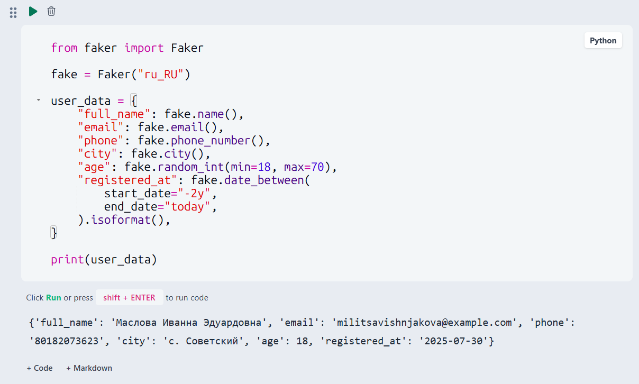
Task: Click the green Run word in the hint
Action: point(53,298)
